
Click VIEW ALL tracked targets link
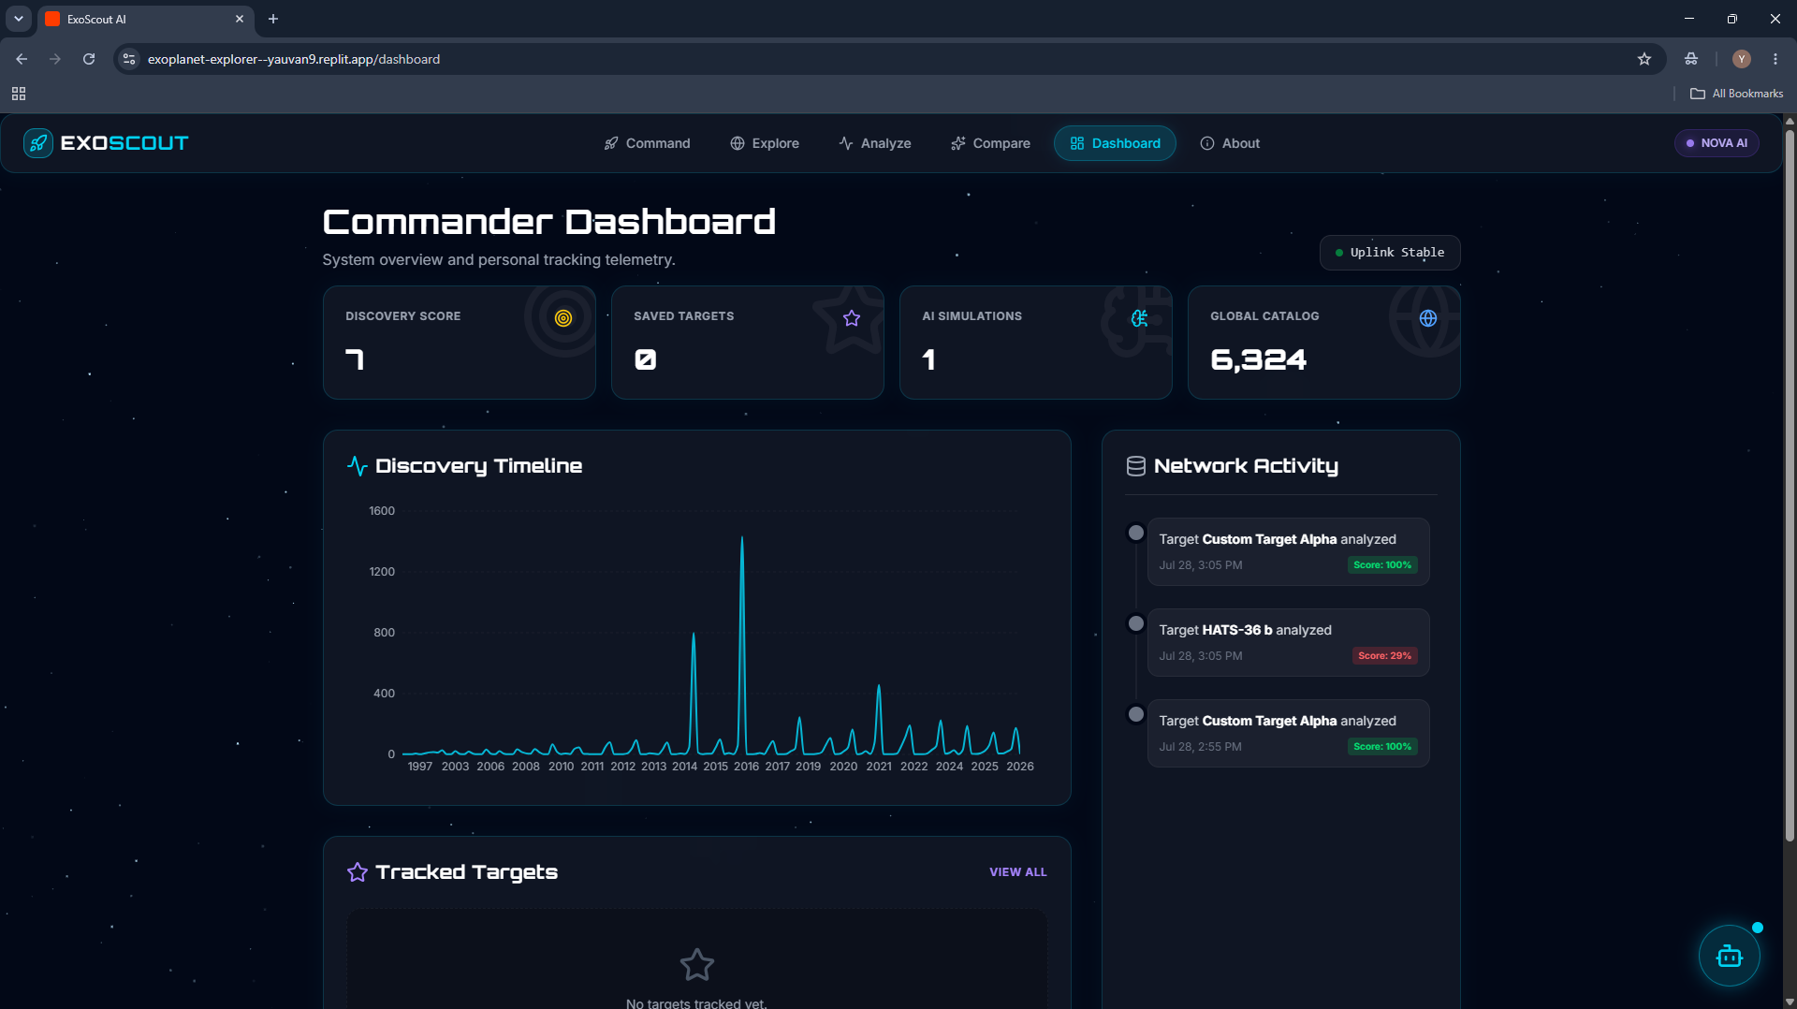[x=1017, y=871]
